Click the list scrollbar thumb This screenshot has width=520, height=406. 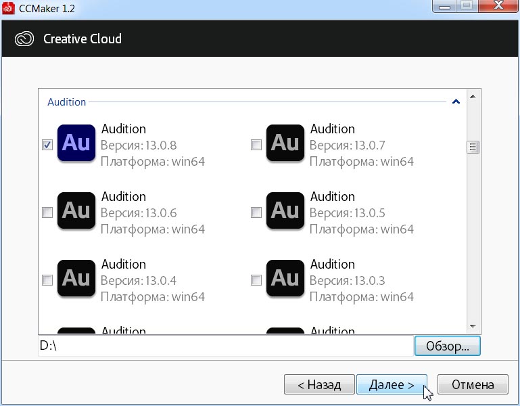[x=473, y=147]
